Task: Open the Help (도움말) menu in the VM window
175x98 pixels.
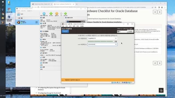Action: [82, 26]
